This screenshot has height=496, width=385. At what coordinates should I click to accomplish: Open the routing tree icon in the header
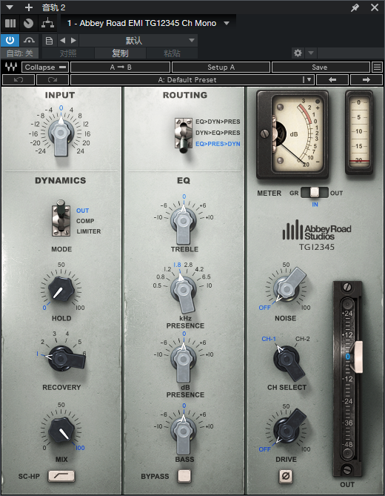[47, 23]
